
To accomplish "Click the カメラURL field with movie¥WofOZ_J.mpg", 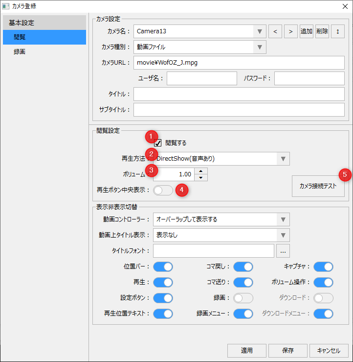I will 239,63.
